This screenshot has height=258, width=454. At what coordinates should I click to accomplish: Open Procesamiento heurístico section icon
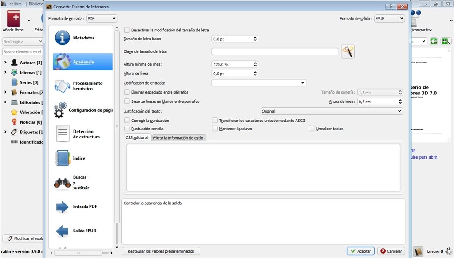point(62,86)
